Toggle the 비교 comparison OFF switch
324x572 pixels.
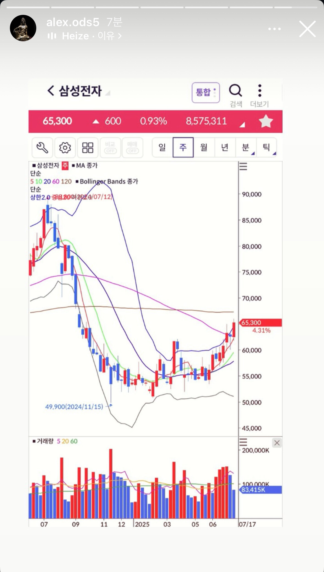(110, 147)
